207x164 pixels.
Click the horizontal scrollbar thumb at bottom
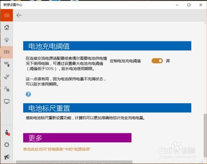[74, 162]
